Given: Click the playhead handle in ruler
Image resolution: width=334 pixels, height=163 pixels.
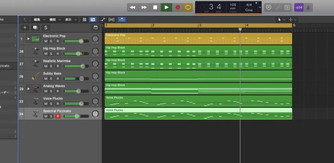Looking at the screenshot, I should pos(240,29).
